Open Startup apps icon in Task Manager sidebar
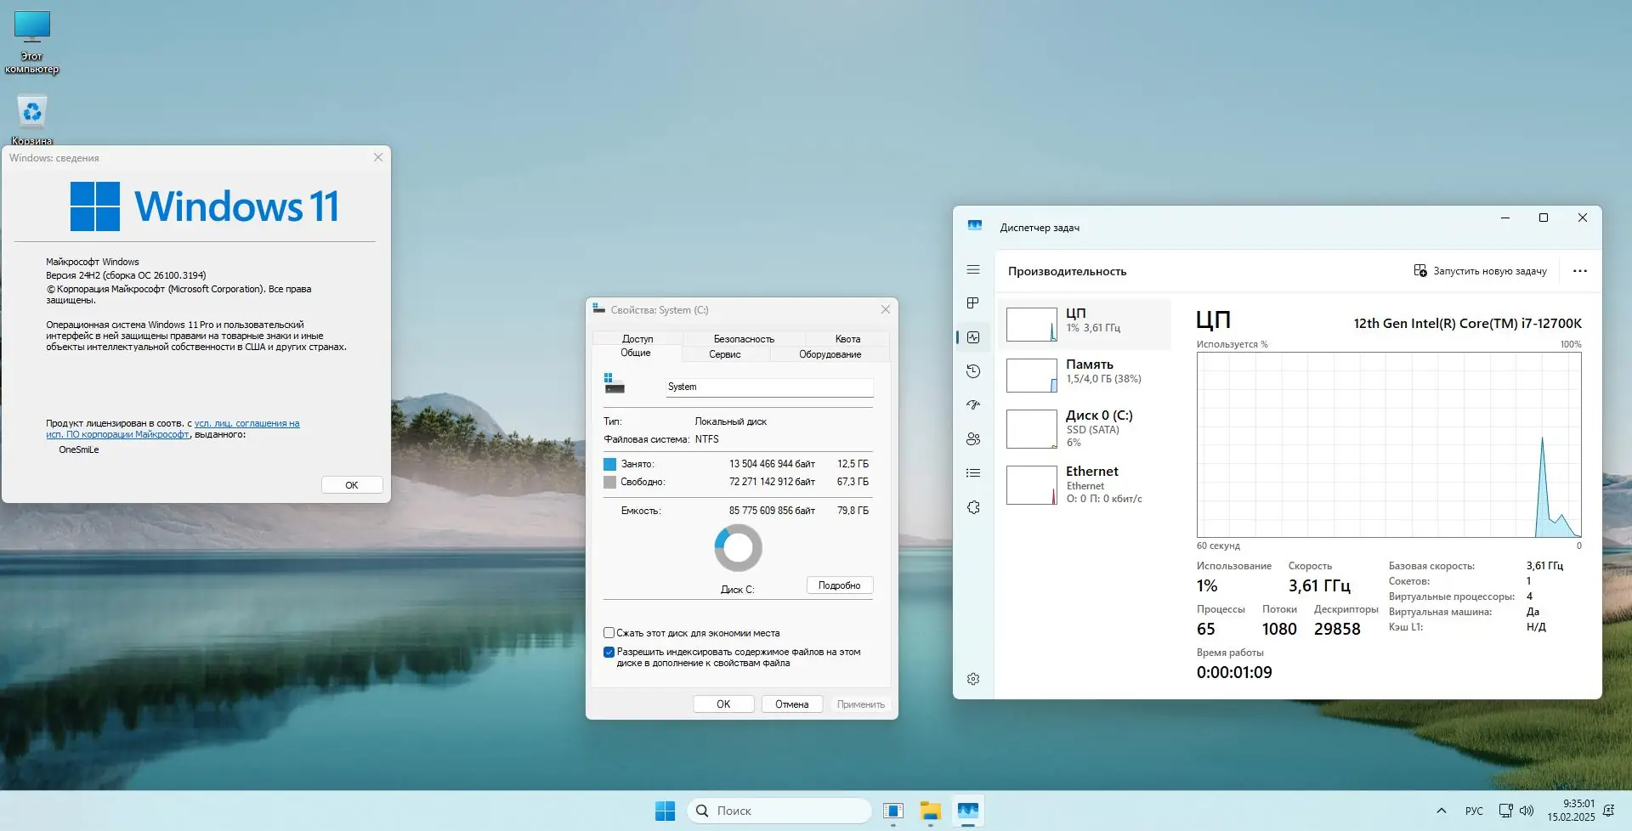This screenshot has height=831, width=1632. pyautogui.click(x=973, y=405)
